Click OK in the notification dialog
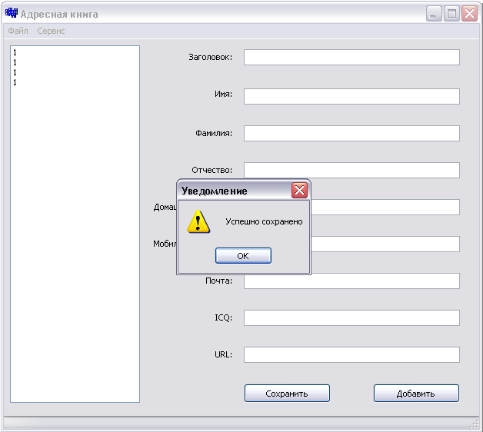Viewport: 483px width, 432px height. pos(243,255)
